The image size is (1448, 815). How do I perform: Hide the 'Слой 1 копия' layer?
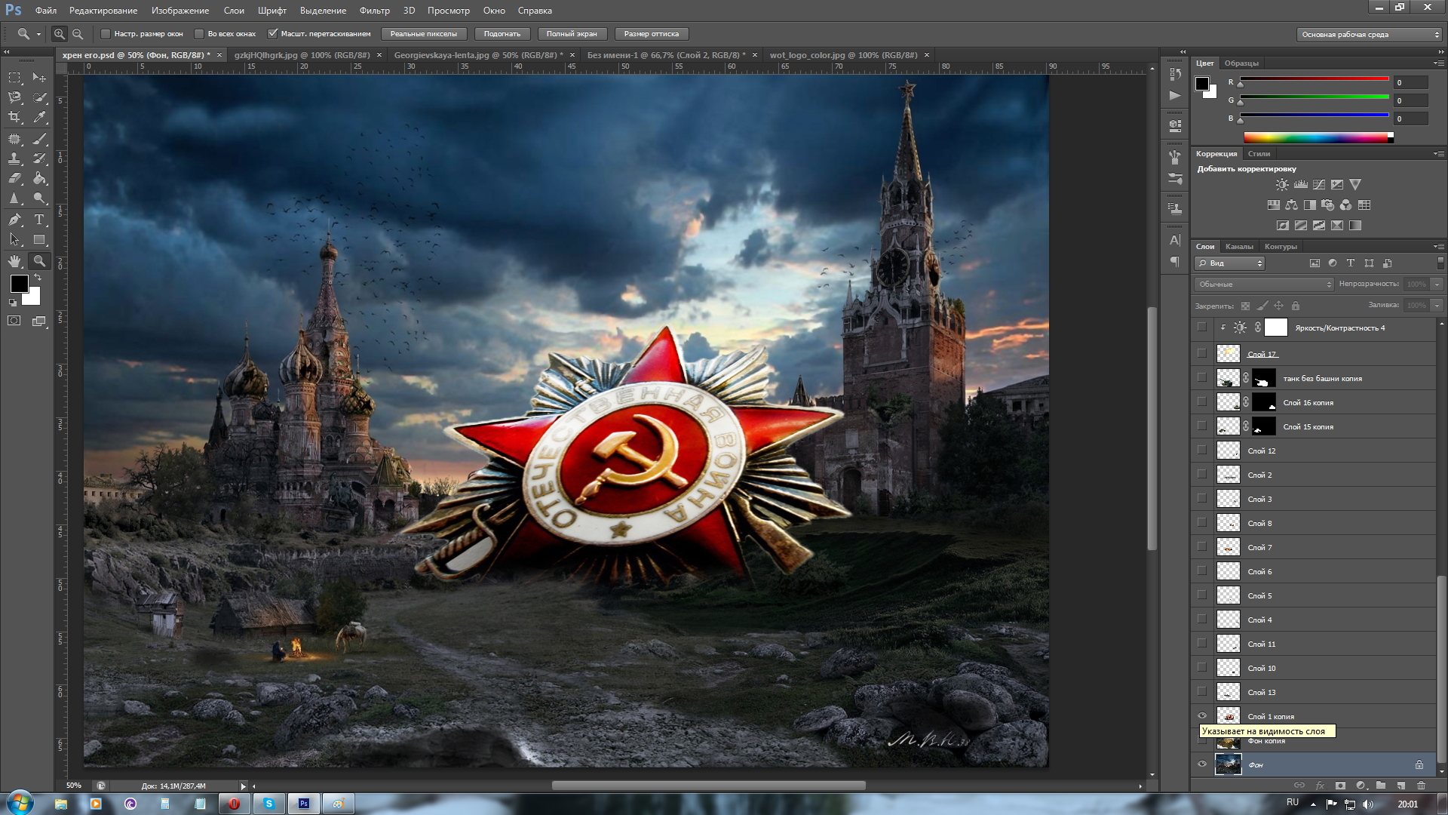point(1202,716)
